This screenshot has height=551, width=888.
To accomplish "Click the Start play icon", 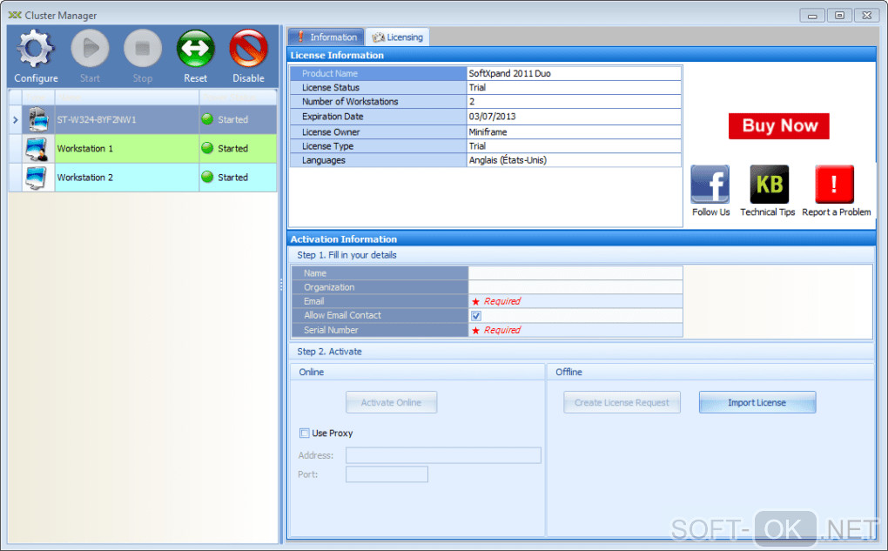I will 90,49.
